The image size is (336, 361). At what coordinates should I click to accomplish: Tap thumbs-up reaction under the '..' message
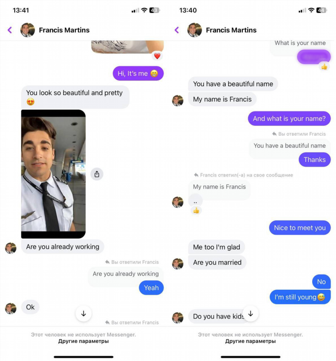point(196,211)
